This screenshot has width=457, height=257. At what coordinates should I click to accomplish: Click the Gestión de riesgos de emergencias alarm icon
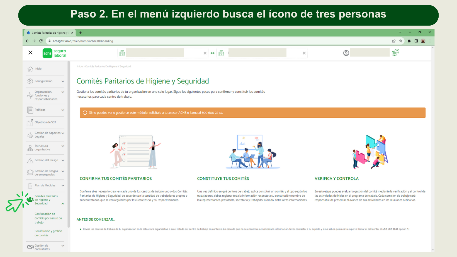pyautogui.click(x=30, y=172)
